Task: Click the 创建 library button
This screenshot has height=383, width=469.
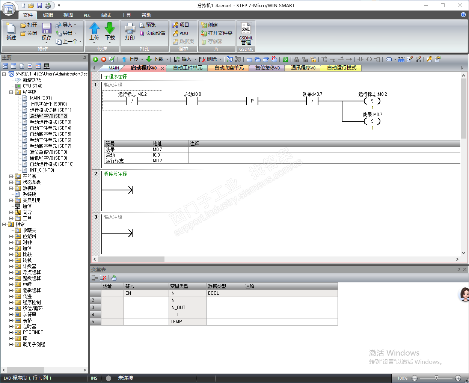Action: pyautogui.click(x=210, y=25)
